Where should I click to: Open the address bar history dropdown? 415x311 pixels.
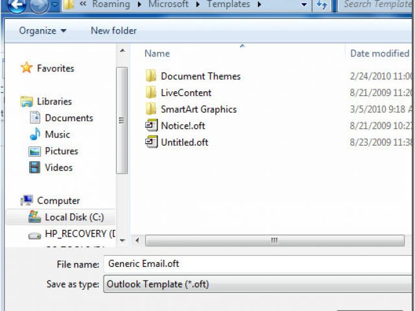tap(304, 5)
